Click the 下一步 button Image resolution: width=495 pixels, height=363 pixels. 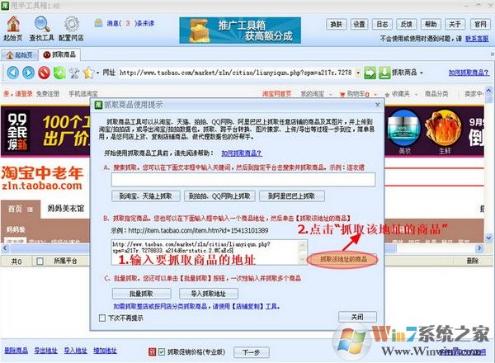point(252,352)
